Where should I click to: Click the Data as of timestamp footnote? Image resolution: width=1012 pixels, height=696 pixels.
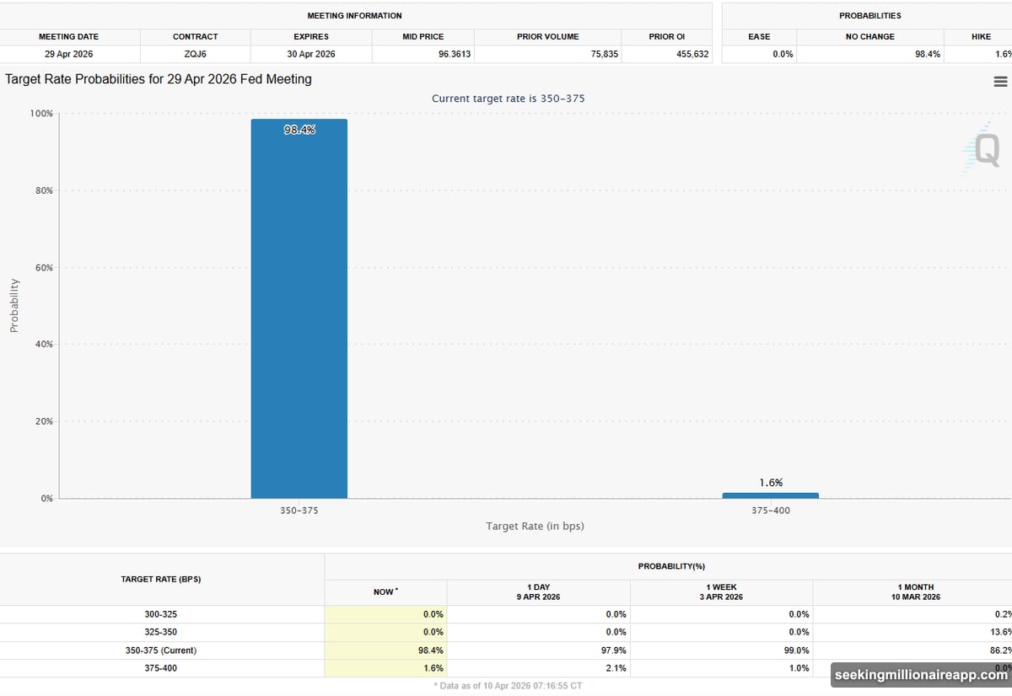point(506,686)
